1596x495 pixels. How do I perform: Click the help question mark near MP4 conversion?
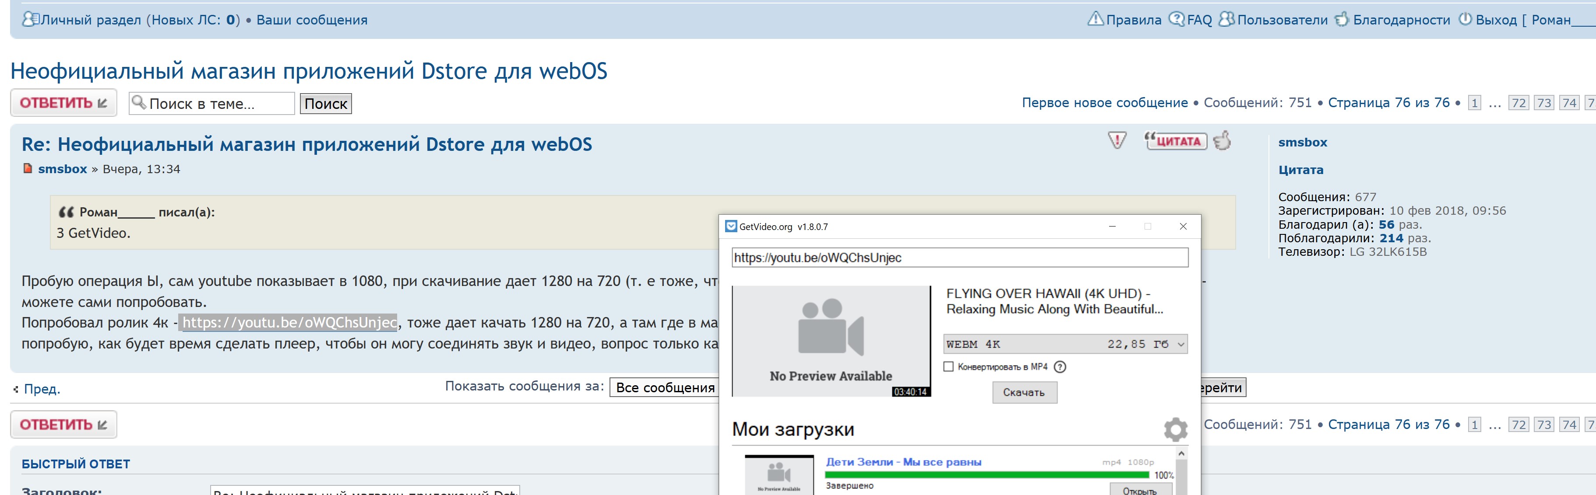point(1060,367)
